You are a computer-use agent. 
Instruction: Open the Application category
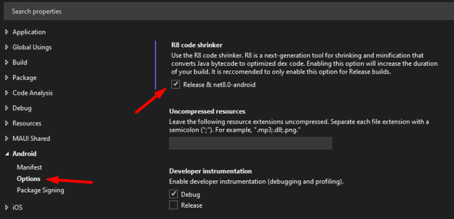click(x=29, y=32)
